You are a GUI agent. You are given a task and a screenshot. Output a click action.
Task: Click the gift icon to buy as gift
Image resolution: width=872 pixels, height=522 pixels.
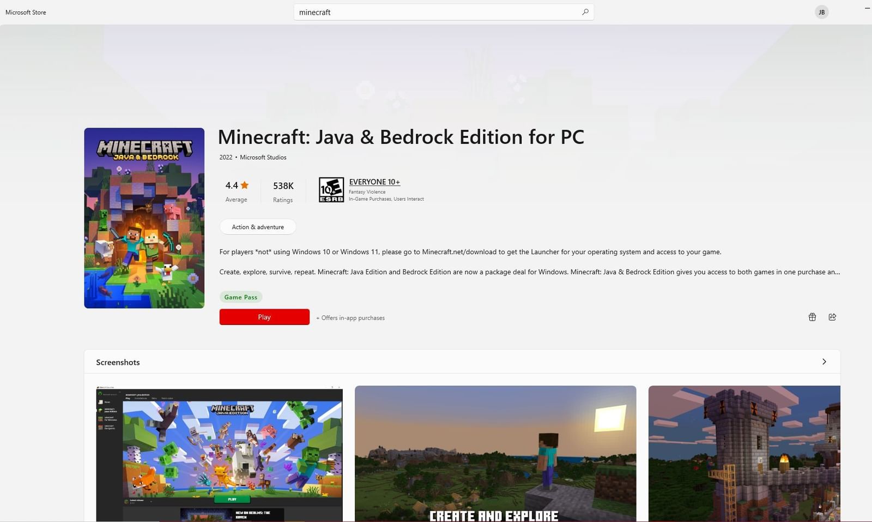point(812,316)
